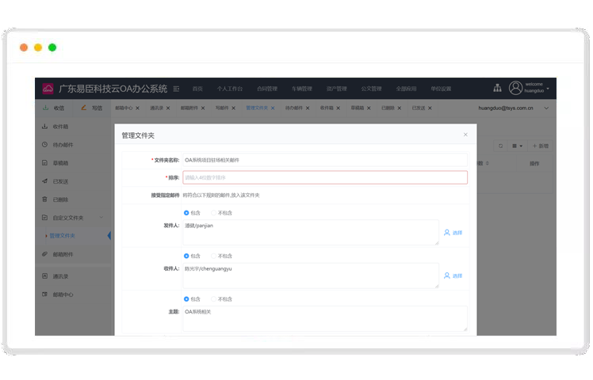This screenshot has width=593, height=380.
Task: Click the blue sidebar collapse arrow
Action: [109, 236]
